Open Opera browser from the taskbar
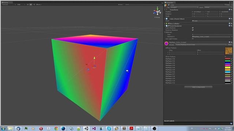The height and width of the screenshot is (131, 234). 41,128
